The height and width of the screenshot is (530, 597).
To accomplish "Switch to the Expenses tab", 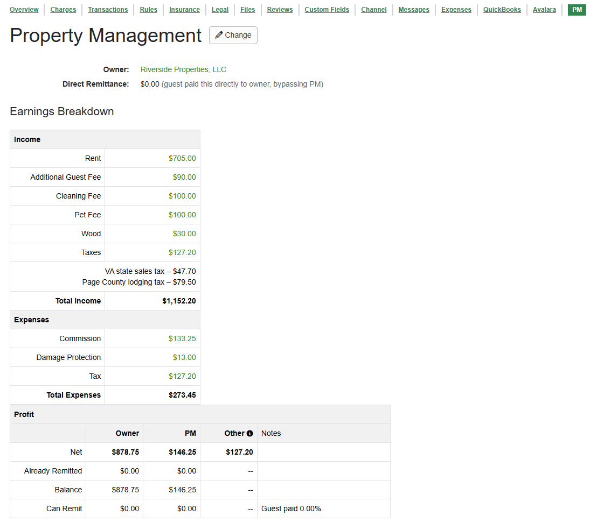I will click(x=456, y=9).
